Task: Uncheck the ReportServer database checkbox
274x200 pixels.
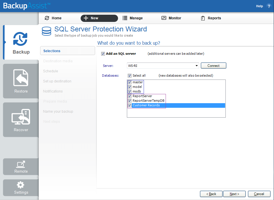Action: (129, 96)
